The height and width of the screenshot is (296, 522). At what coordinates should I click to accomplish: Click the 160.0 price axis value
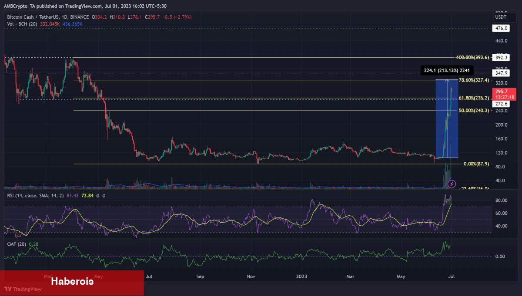502,139
